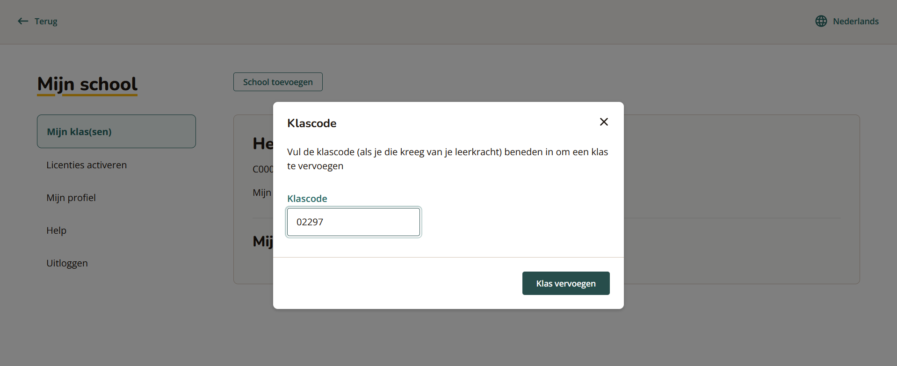
Task: Close the Klascode dialog with the X icon
Action: click(604, 122)
